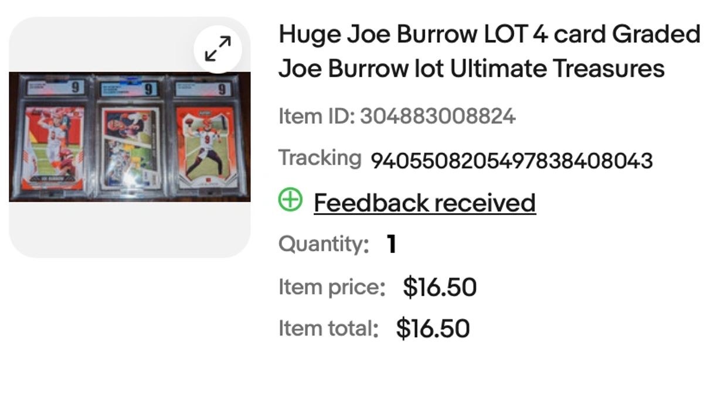This screenshot has width=727, height=400.
Task: Click the green plus circle icon
Action: [x=290, y=200]
